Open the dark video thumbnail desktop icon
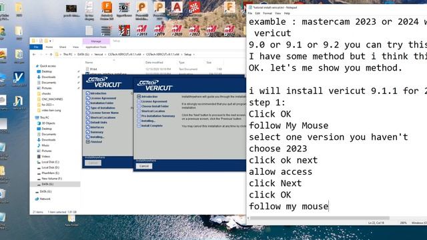The height and width of the screenshot is (240, 427). pyautogui.click(x=71, y=11)
